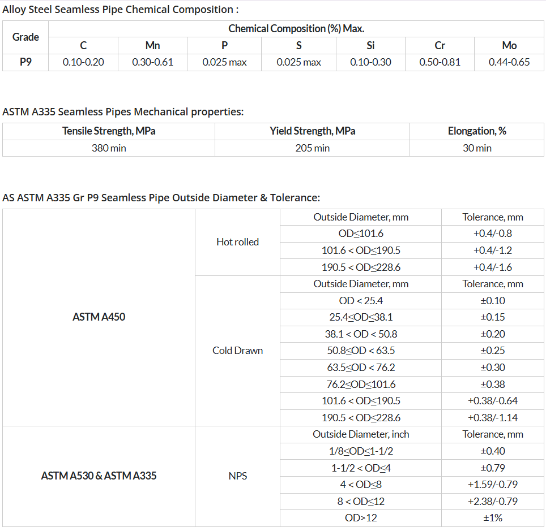
Task: Click the +2.38/-0.79 tolerance value
Action: pyautogui.click(x=493, y=502)
